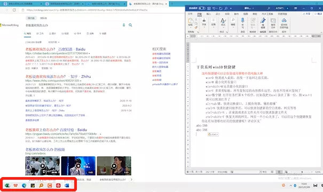Click the red round app icon on taskbar

(x=58, y=186)
